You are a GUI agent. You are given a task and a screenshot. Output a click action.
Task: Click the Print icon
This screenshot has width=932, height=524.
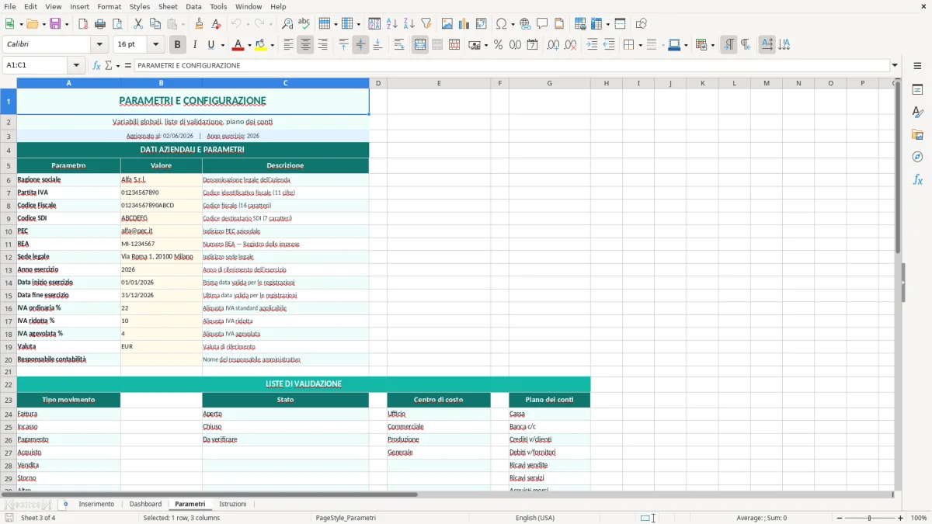pyautogui.click(x=100, y=24)
